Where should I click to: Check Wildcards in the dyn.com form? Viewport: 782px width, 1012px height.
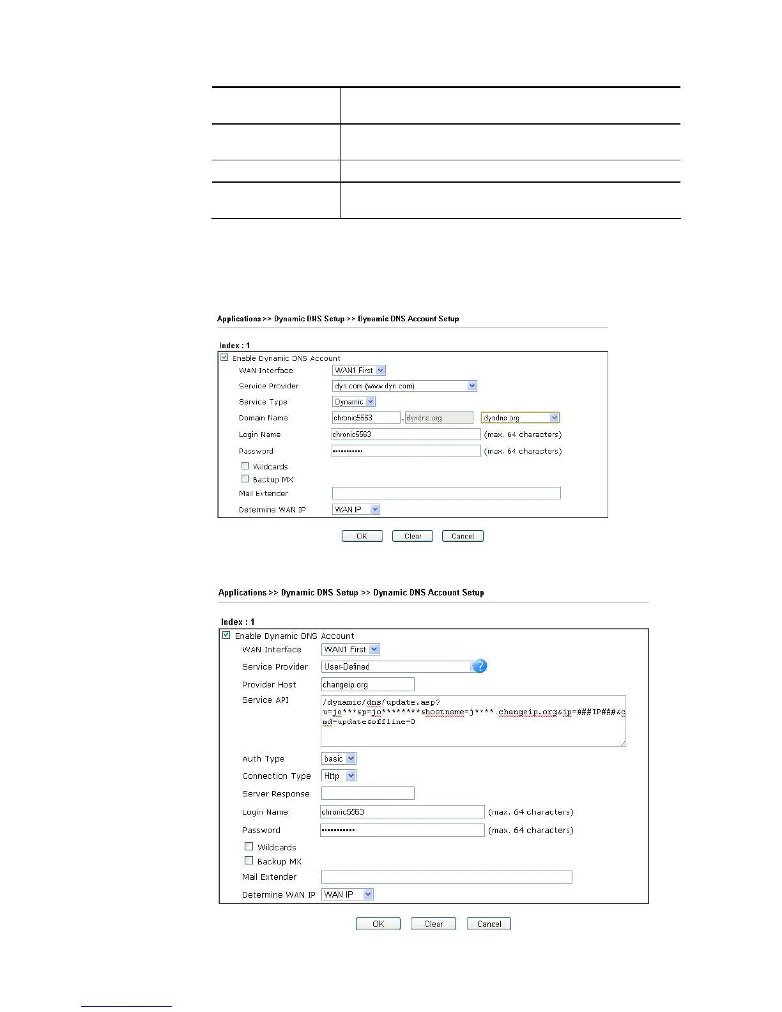(x=245, y=466)
